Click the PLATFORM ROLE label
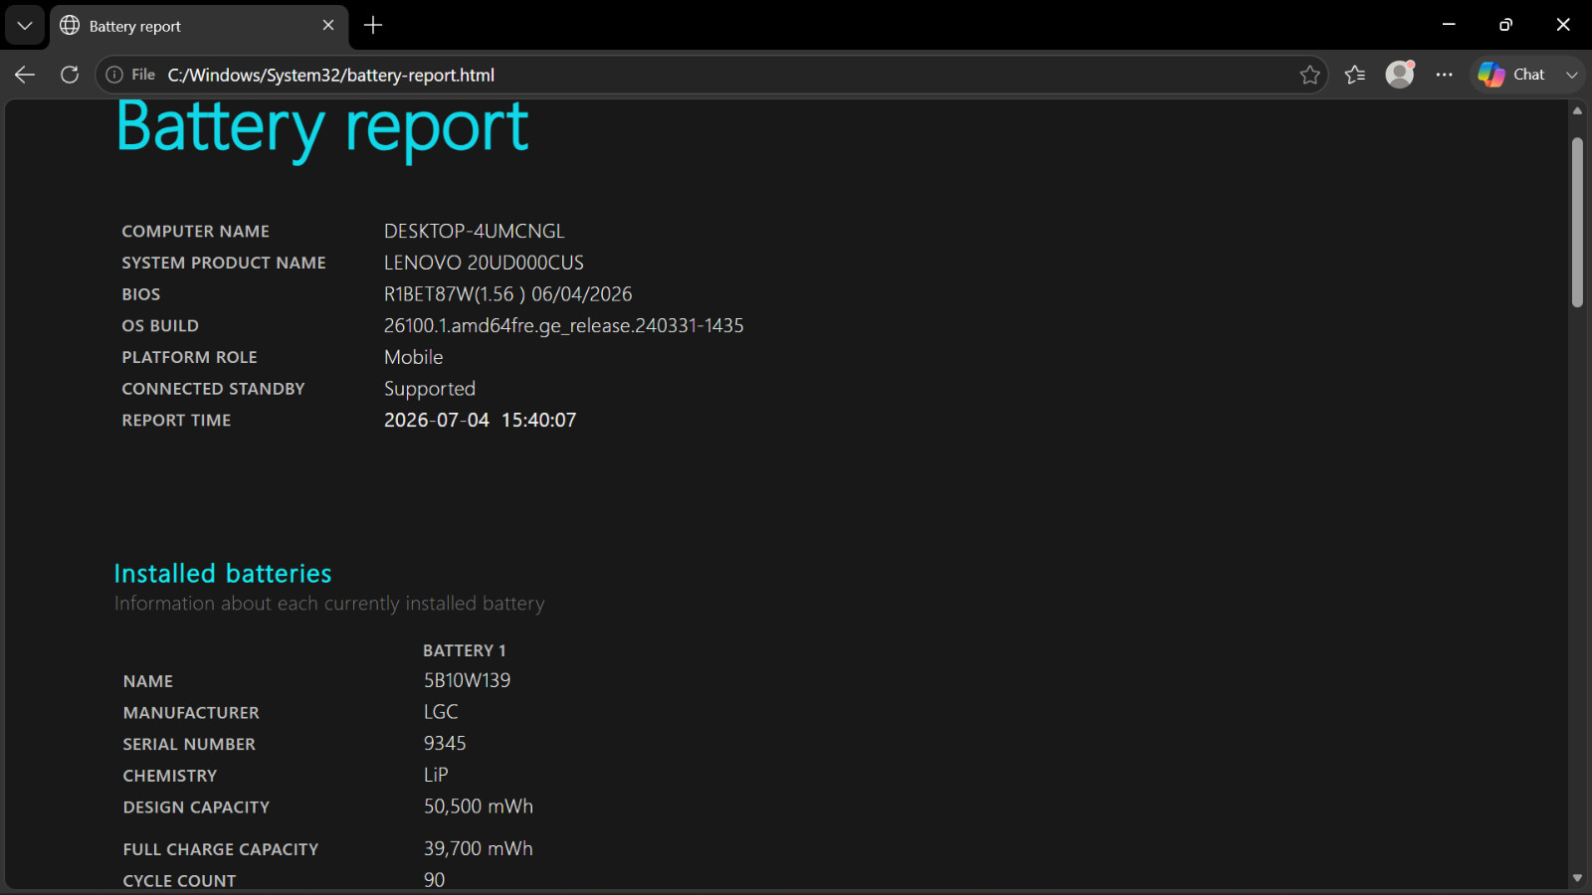 point(189,357)
